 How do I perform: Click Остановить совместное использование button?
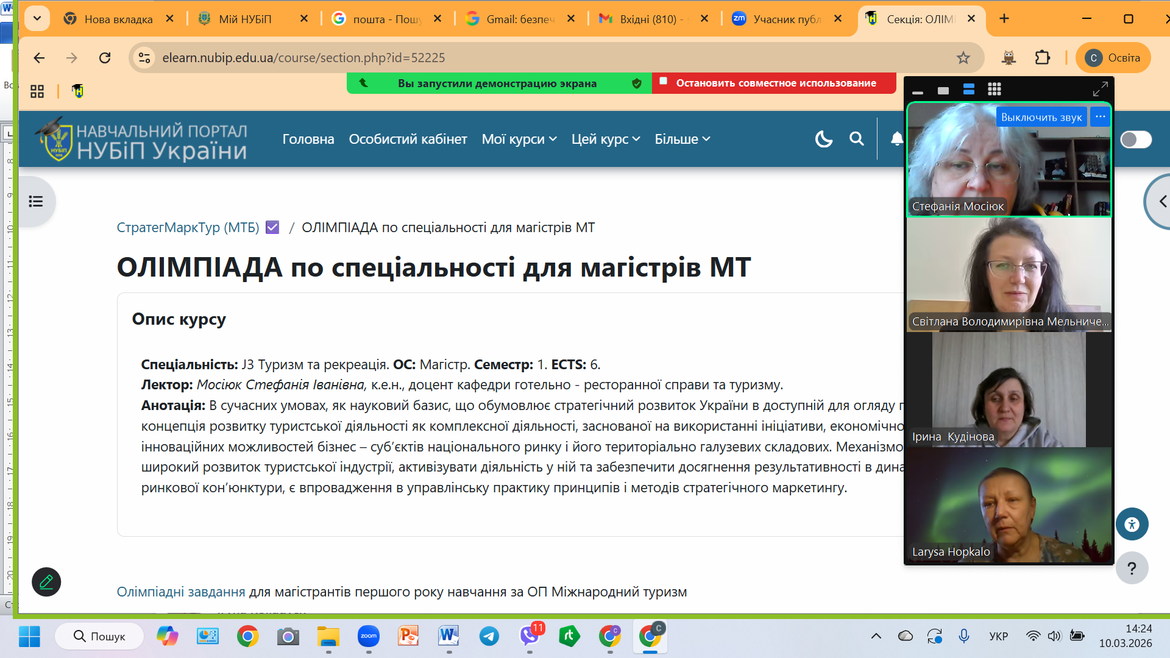point(775,83)
